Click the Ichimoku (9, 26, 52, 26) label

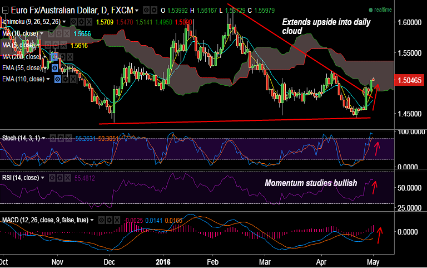click(x=31, y=22)
